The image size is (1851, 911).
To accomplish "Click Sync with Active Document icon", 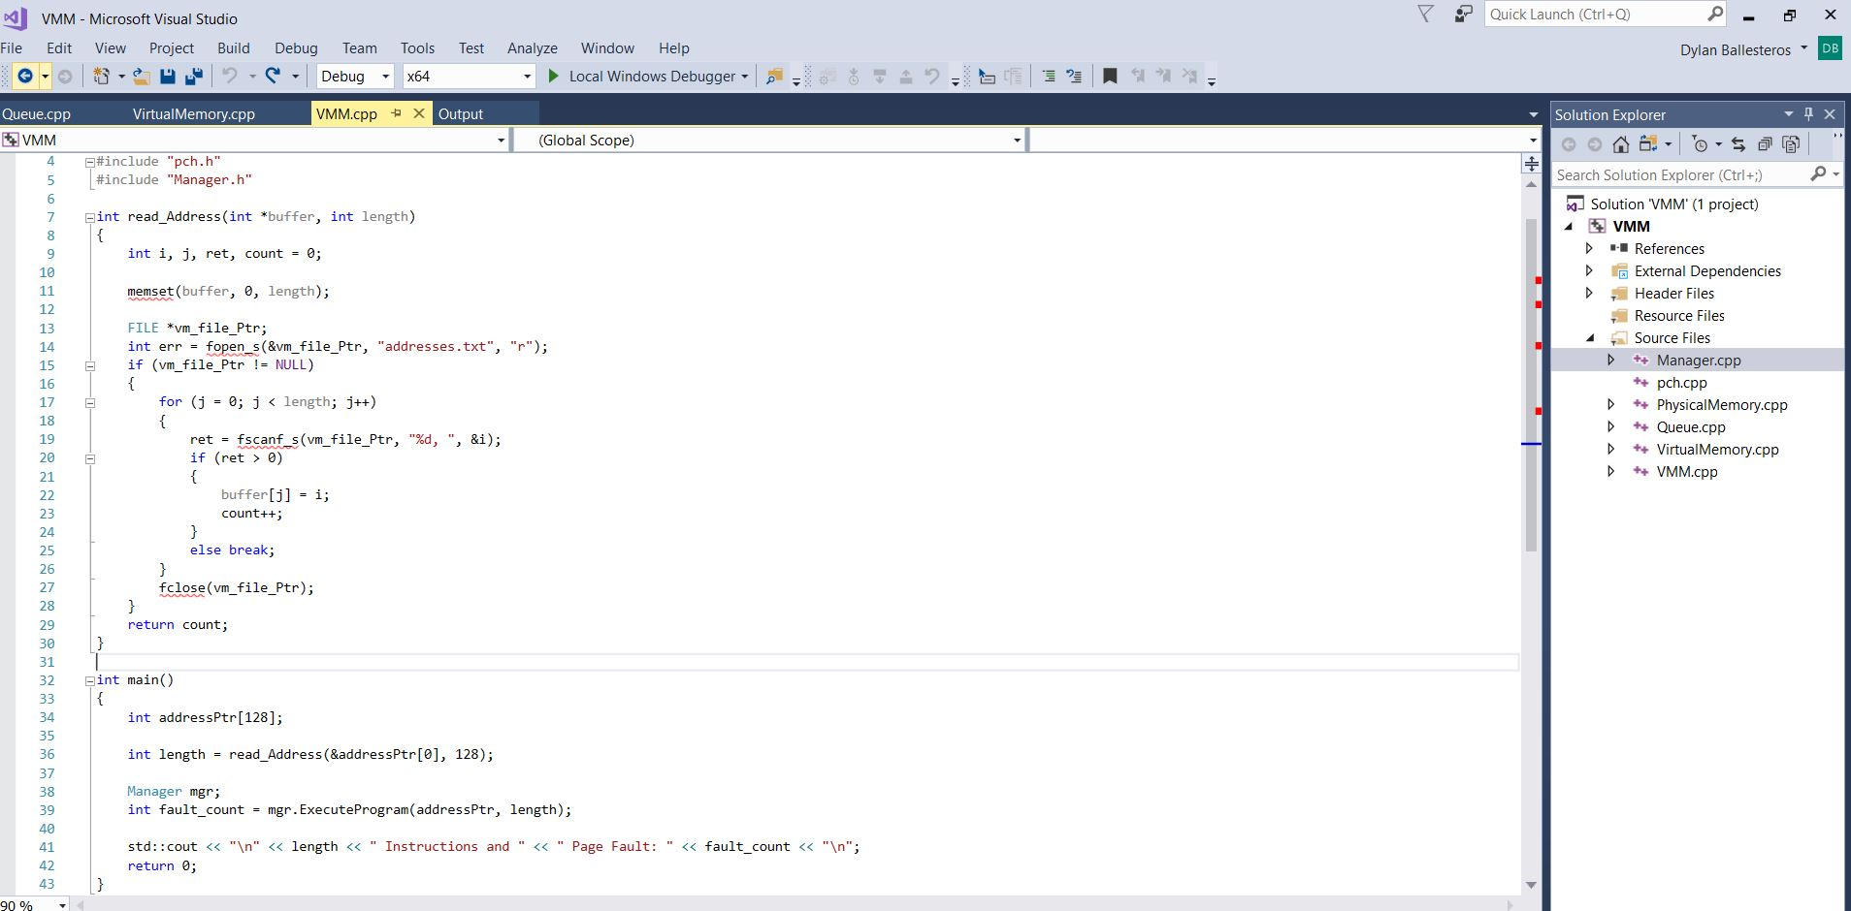I will tap(1739, 143).
